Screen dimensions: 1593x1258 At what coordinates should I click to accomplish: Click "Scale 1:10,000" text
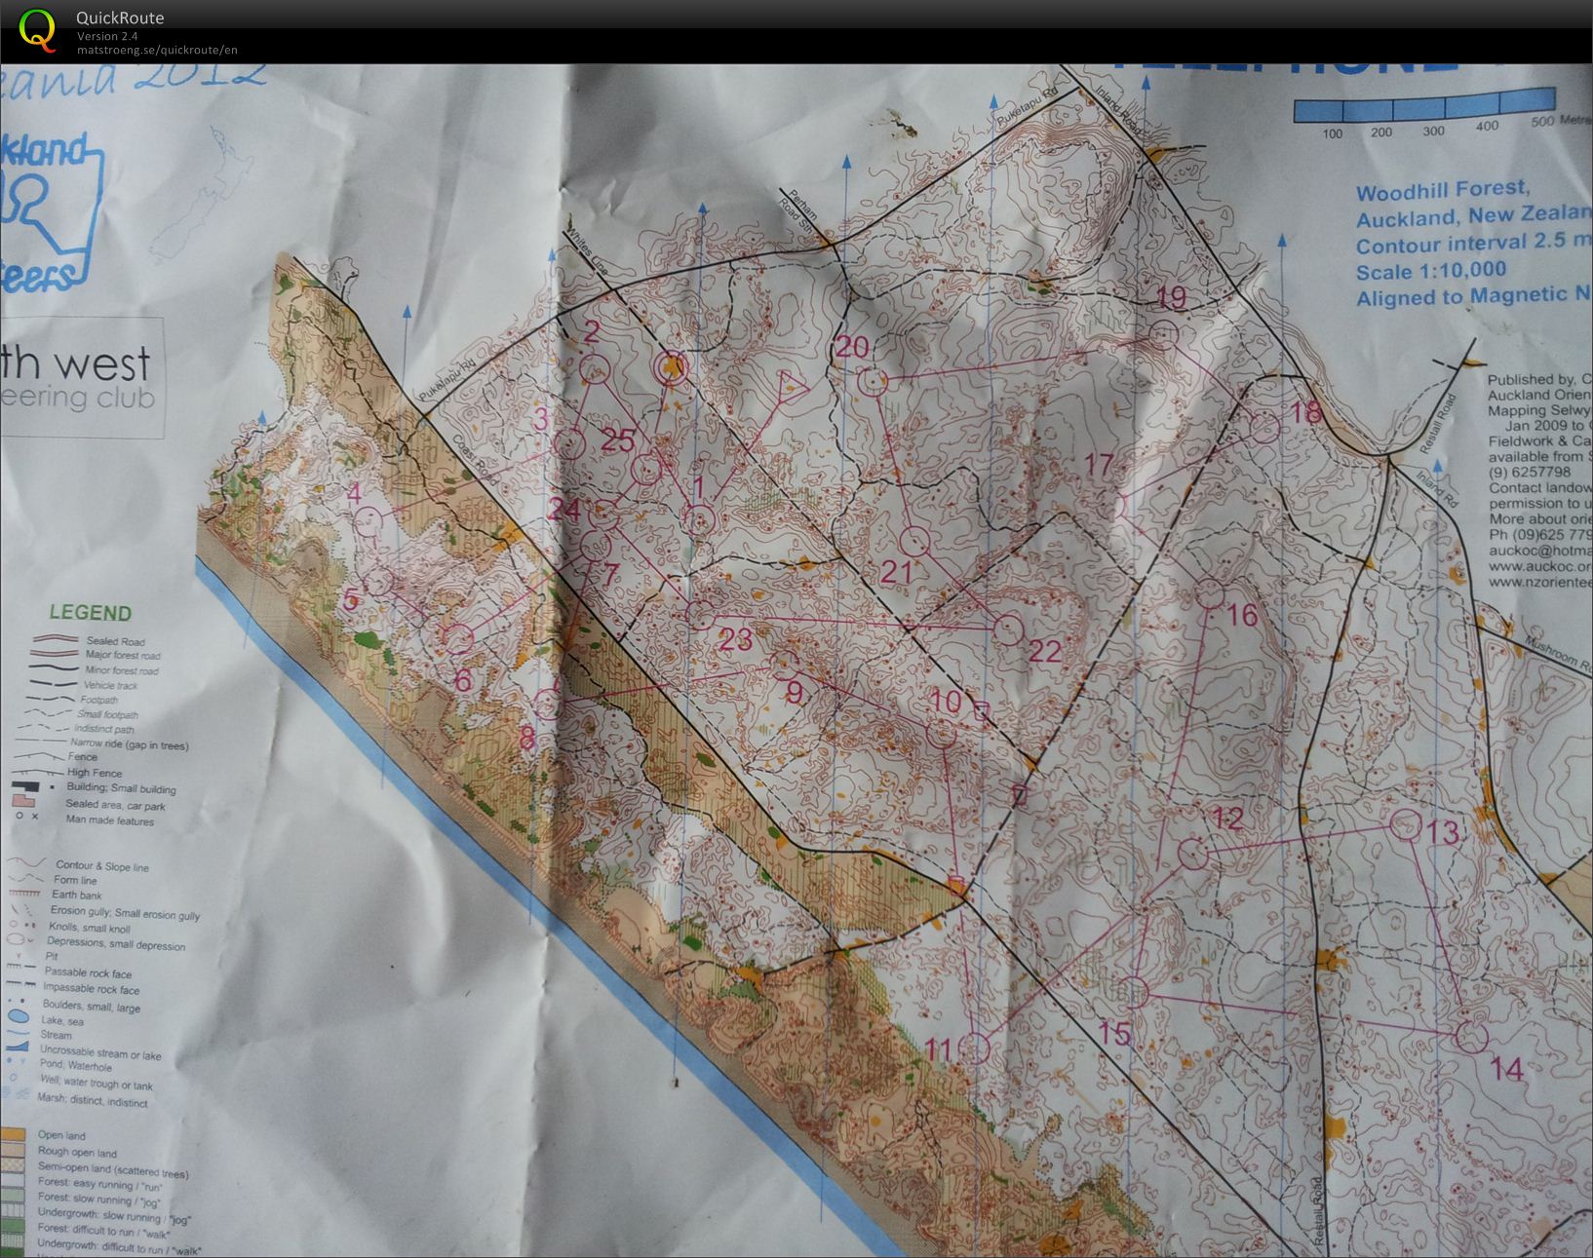(1430, 271)
